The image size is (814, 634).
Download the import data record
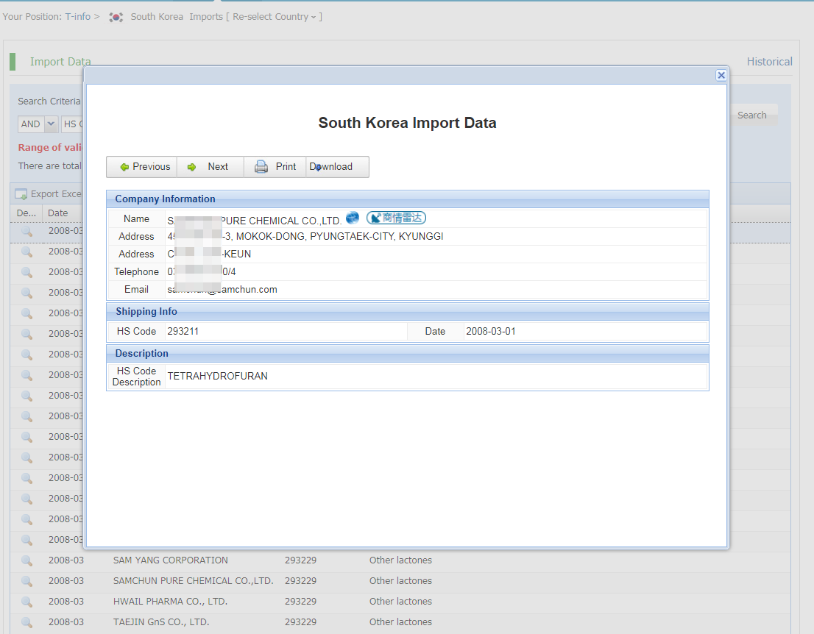[x=336, y=167]
